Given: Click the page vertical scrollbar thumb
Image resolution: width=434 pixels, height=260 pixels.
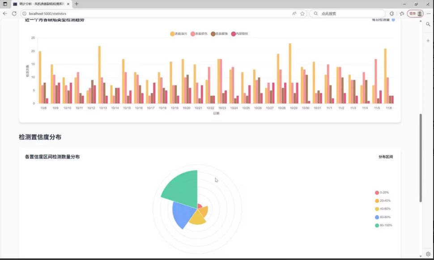Looking at the screenshot, I should point(421,158).
